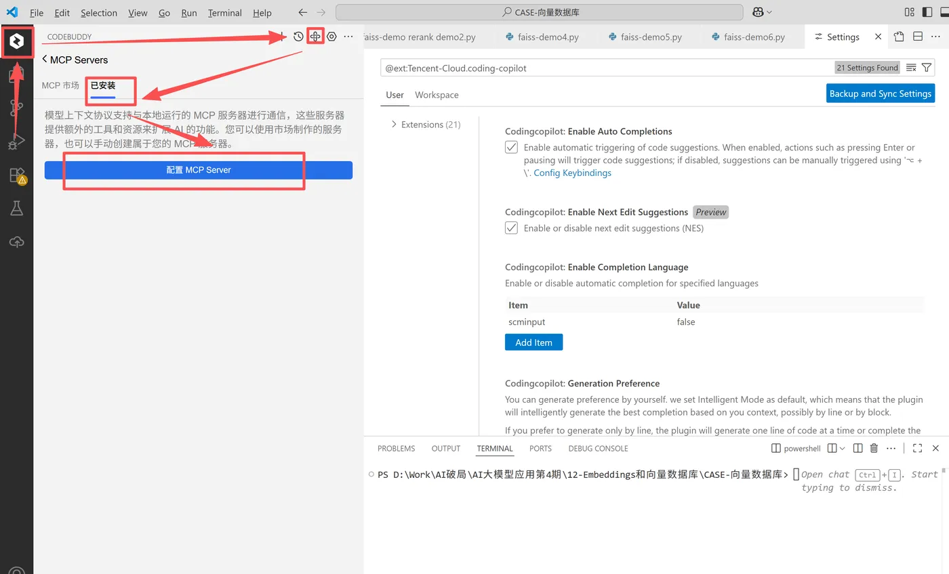Image resolution: width=949 pixels, height=574 pixels.
Task: Click the 配置 MCP Server button
Action: coord(199,170)
